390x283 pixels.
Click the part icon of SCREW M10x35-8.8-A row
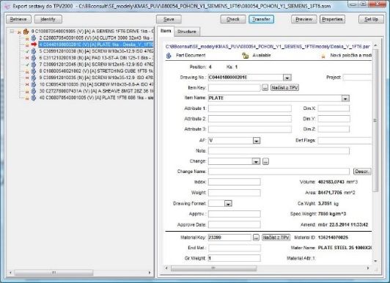coord(34,84)
